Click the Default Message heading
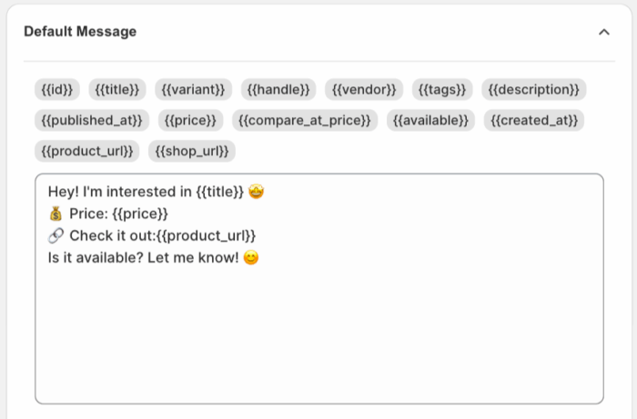The height and width of the screenshot is (419, 637). tap(80, 32)
